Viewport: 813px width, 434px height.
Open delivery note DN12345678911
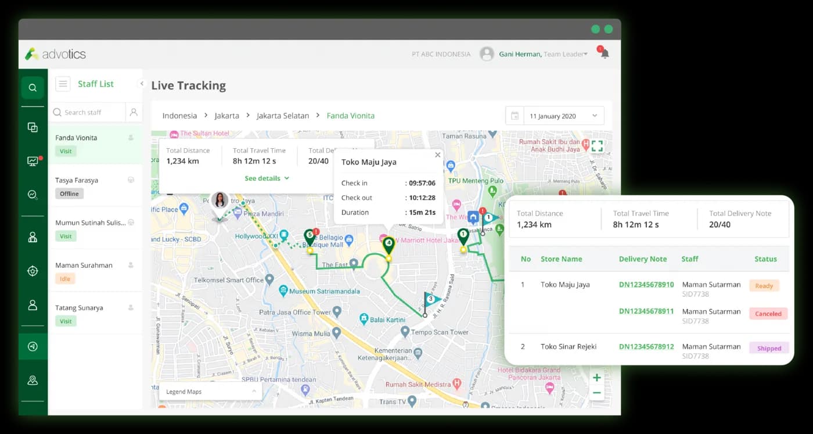click(646, 311)
